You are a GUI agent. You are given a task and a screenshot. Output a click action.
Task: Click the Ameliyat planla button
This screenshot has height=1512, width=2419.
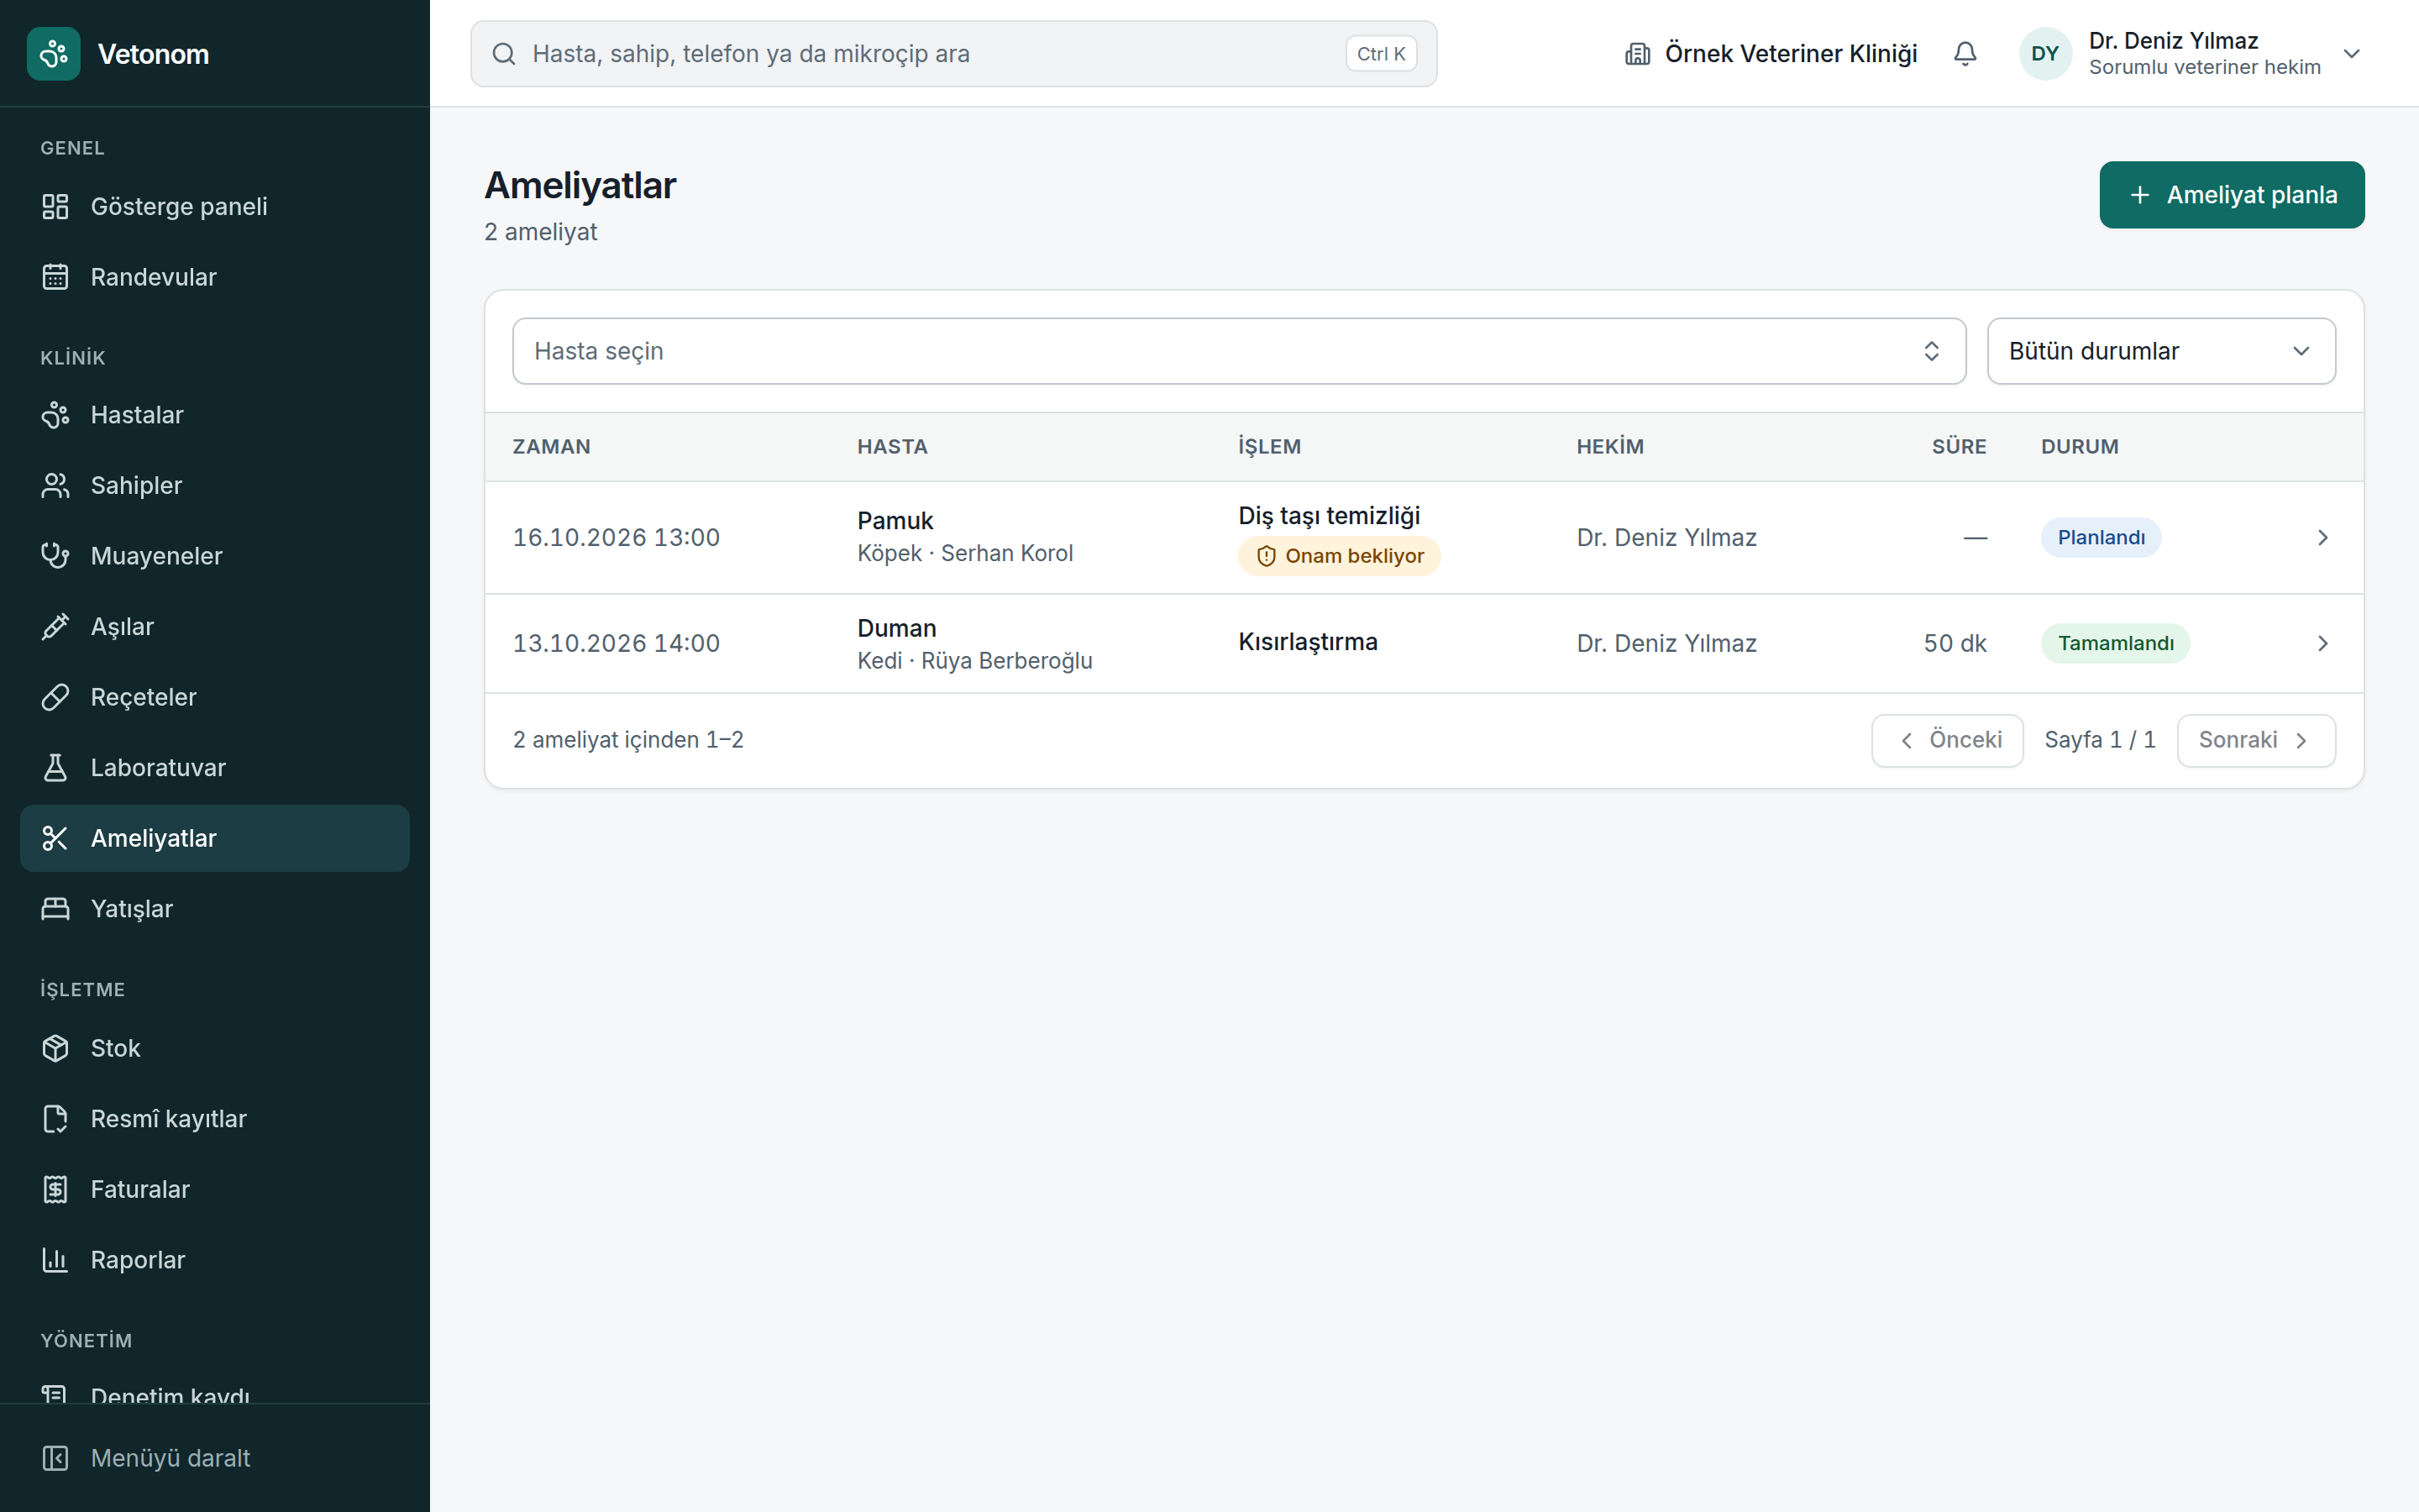pyautogui.click(x=2231, y=195)
